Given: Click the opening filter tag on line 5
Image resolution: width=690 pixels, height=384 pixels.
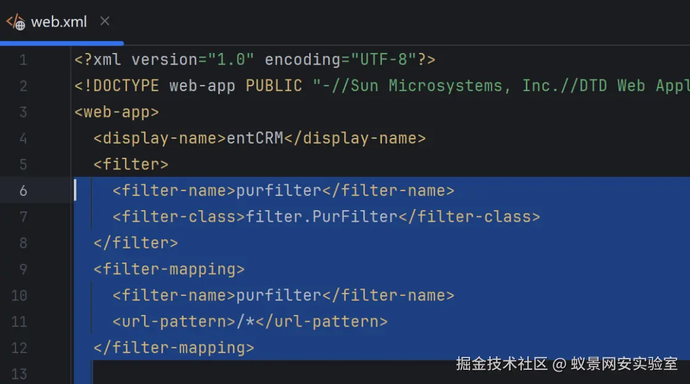Looking at the screenshot, I should (131, 165).
